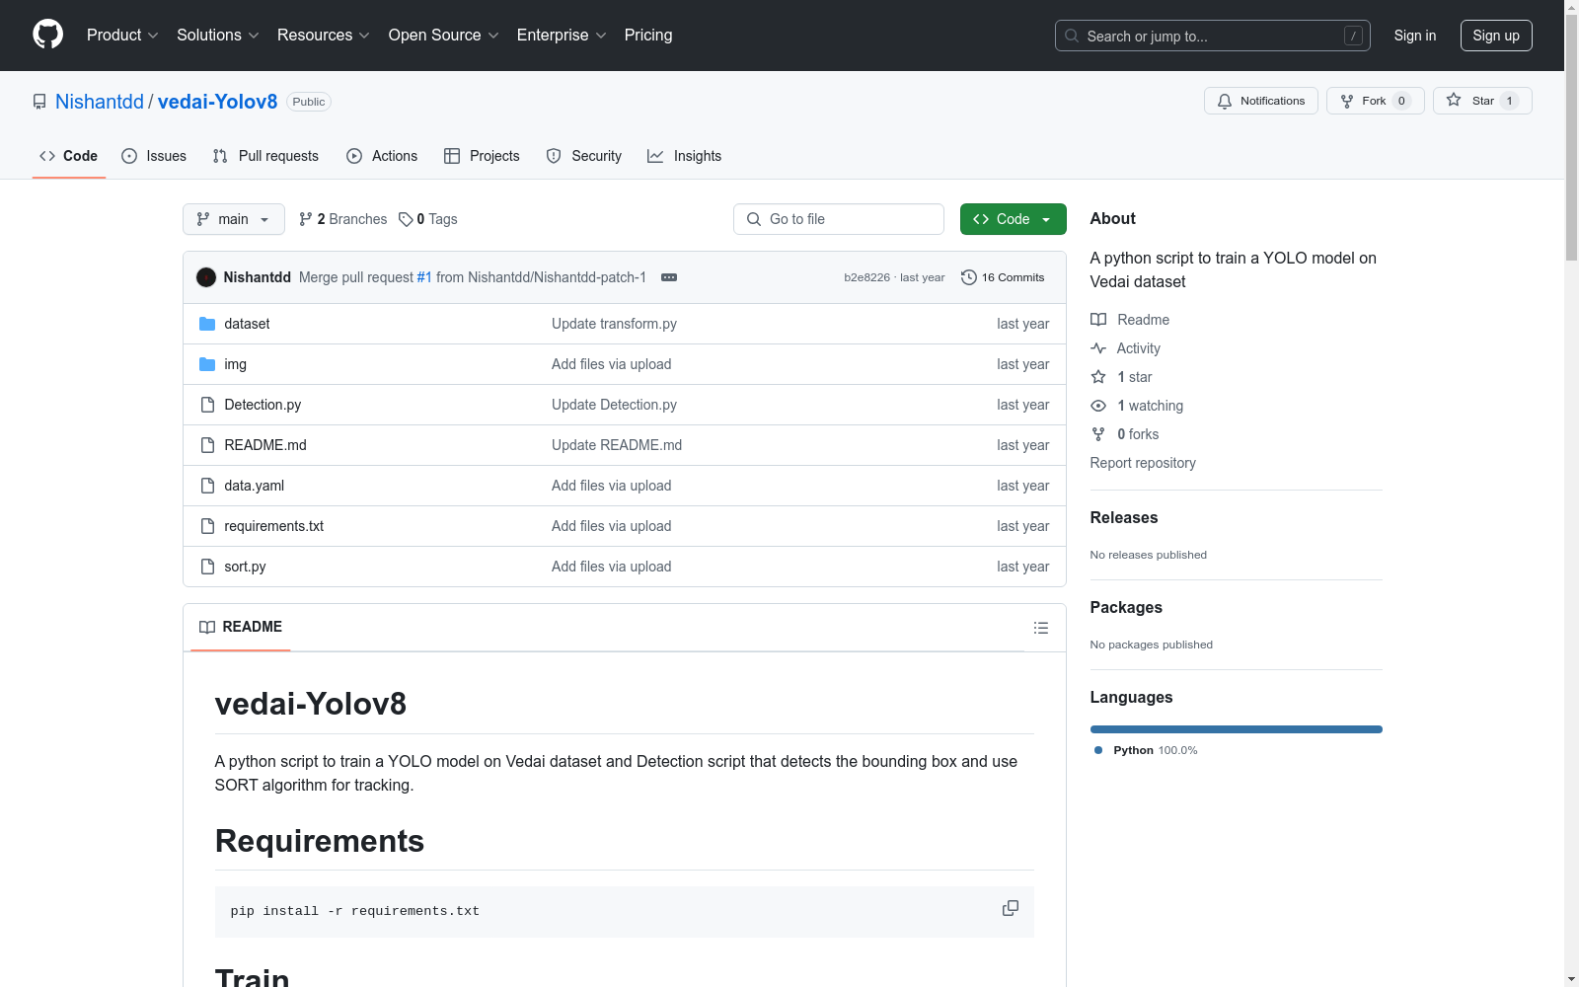
Task: Expand the Resources menu
Action: click(324, 35)
